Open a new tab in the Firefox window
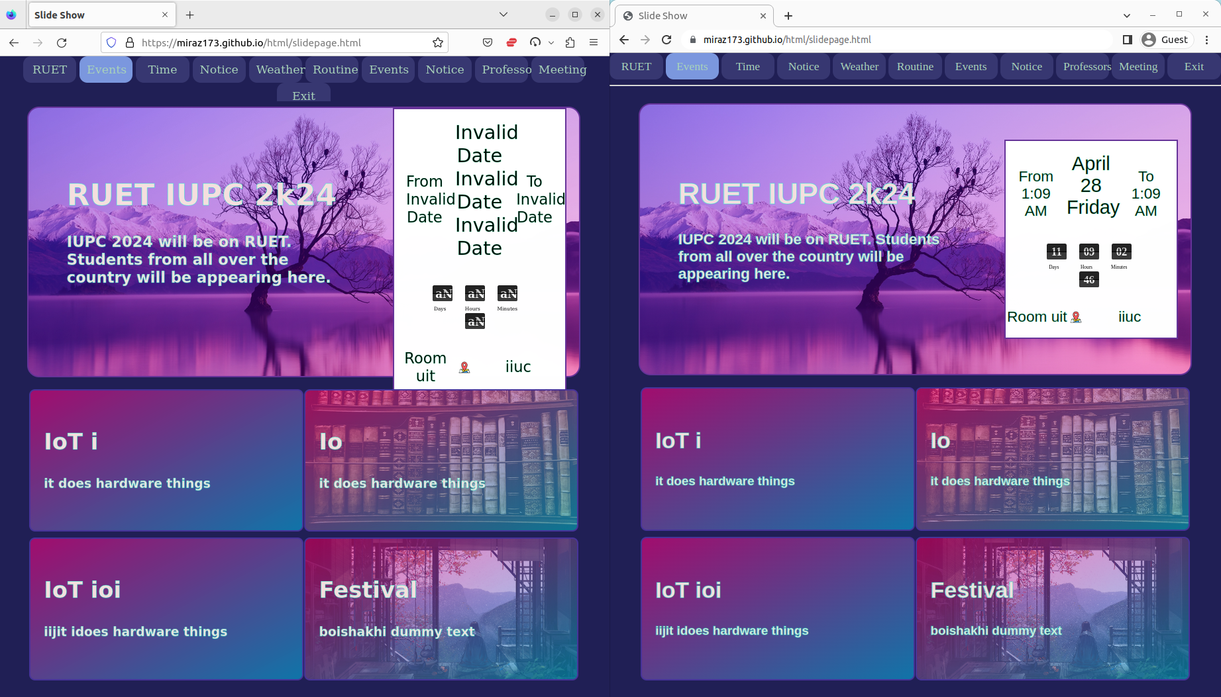This screenshot has width=1221, height=697. point(190,15)
